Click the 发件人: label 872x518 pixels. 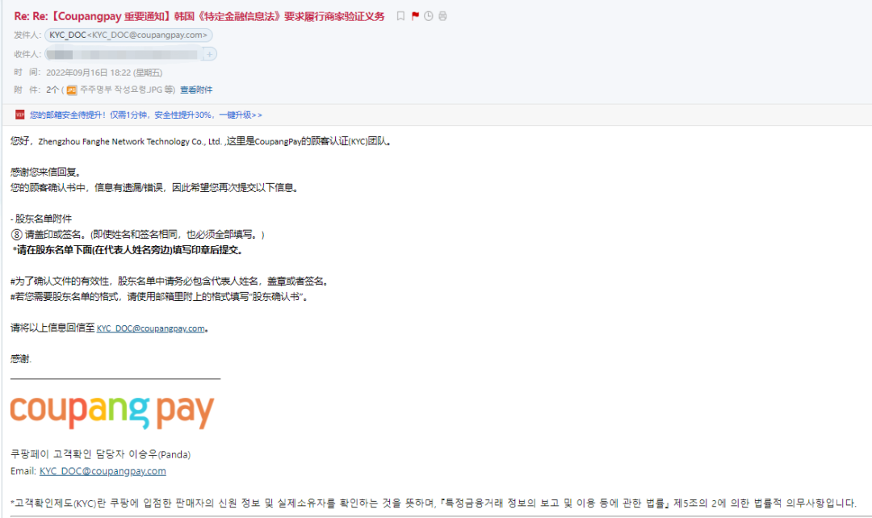coord(27,35)
